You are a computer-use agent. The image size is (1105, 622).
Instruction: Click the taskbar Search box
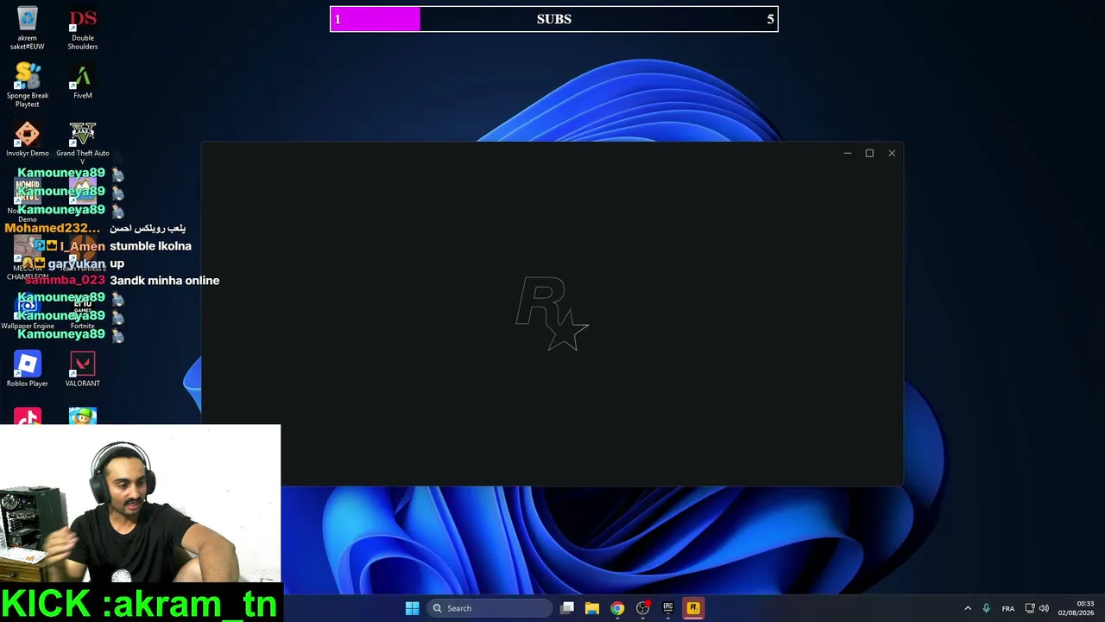[x=489, y=608]
